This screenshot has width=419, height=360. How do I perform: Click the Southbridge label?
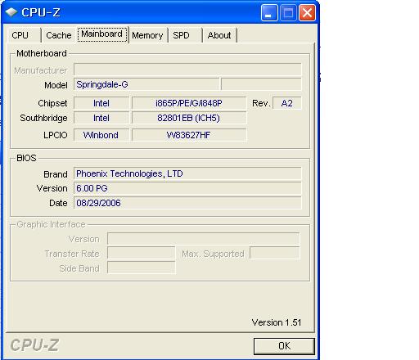click(43, 118)
